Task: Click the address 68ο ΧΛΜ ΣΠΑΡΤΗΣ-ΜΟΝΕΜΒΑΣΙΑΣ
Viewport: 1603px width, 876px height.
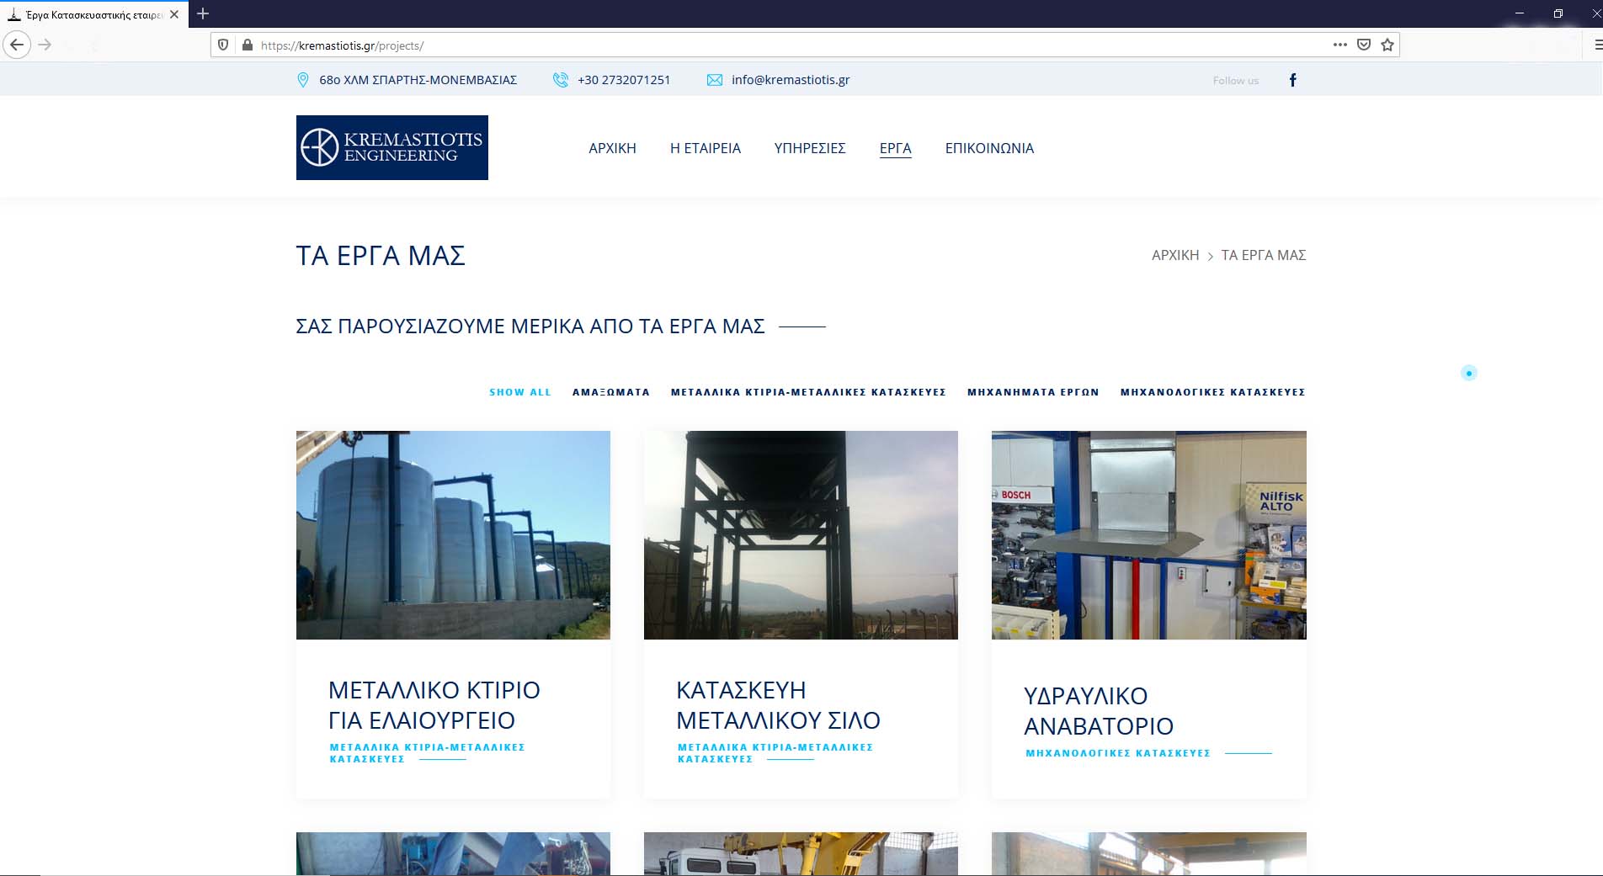Action: pos(418,80)
